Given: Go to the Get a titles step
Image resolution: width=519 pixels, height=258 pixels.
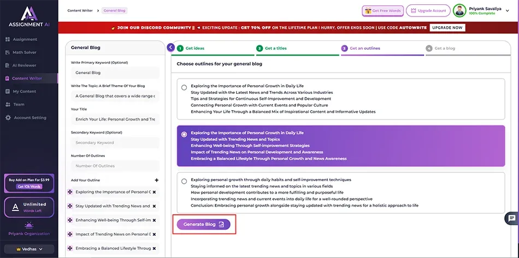Looking at the screenshot, I should tap(276, 48).
